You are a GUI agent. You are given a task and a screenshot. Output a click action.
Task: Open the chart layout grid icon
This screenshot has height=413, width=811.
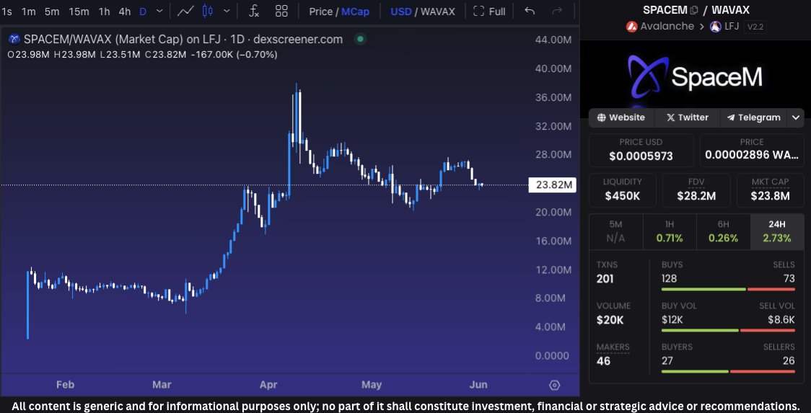click(x=281, y=11)
